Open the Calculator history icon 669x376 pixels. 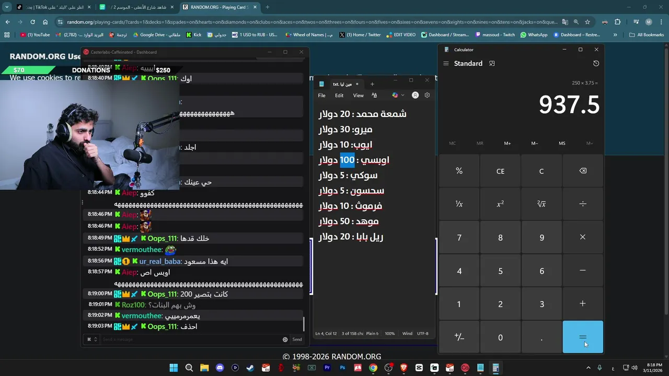596,63
